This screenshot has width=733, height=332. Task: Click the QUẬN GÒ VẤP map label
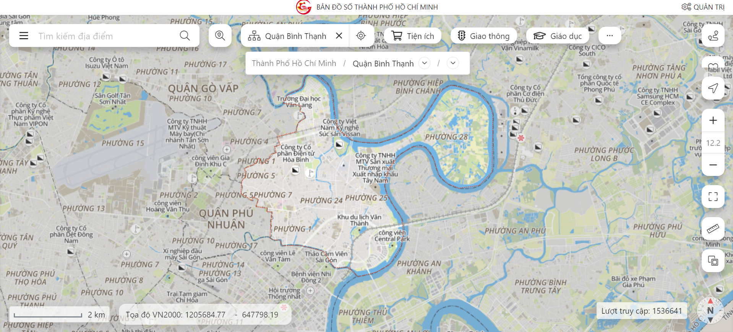[x=203, y=89]
